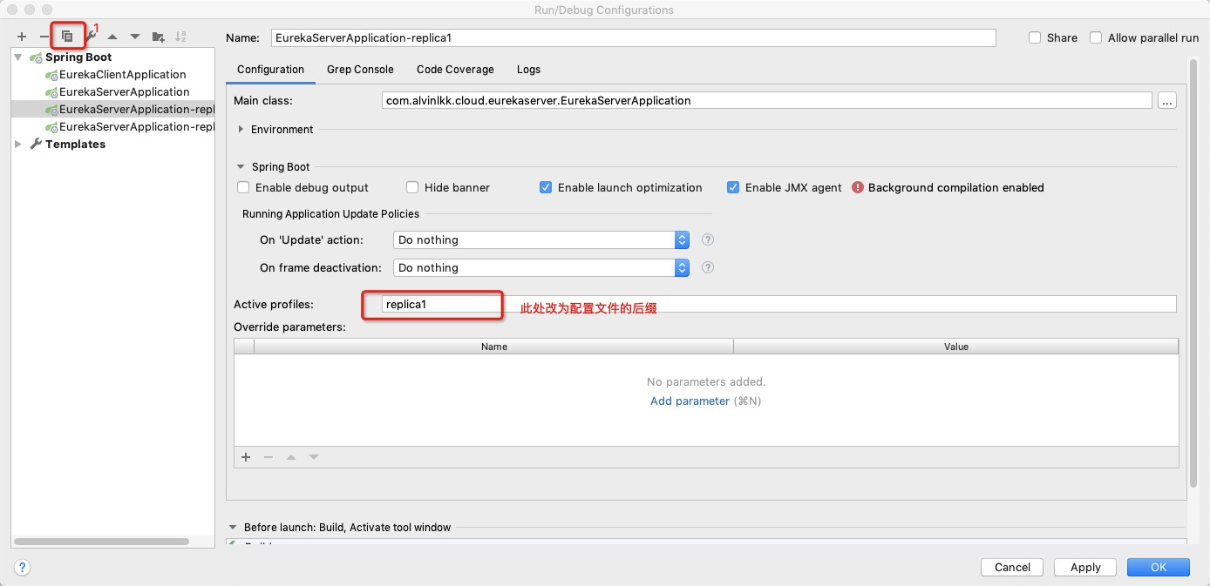1210x586 pixels.
Task: Collapse the Spring Boot settings section
Action: tap(241, 166)
